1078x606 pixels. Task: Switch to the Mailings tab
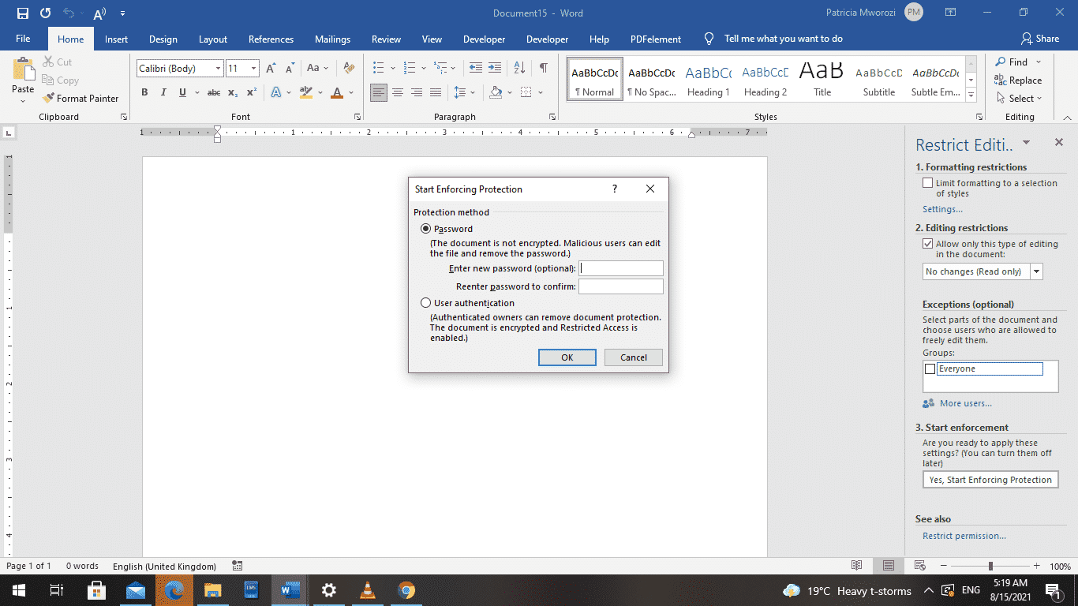[x=332, y=38]
